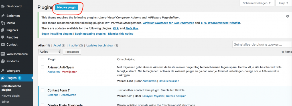Click the Pagina's pages icon
Viewport: 292px width, 106px height.
(x=3, y=30)
